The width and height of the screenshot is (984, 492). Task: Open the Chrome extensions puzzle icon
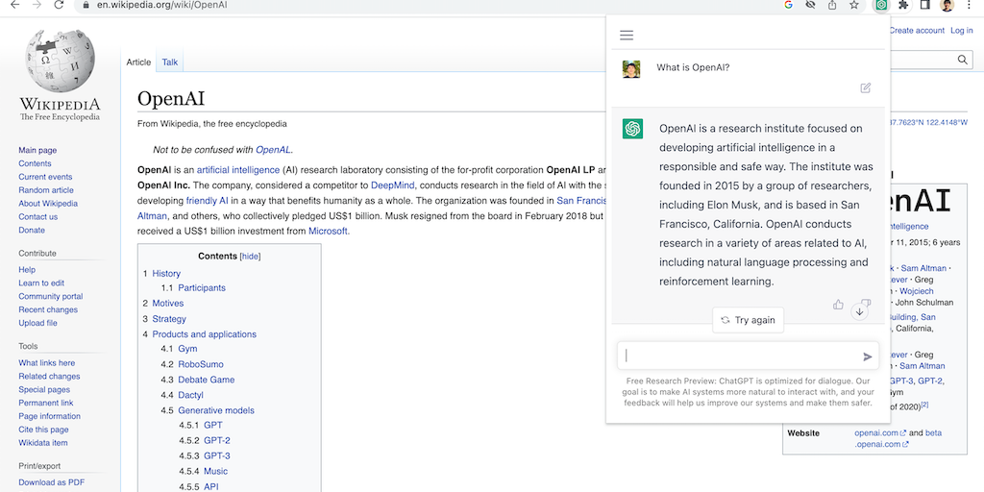(x=903, y=6)
